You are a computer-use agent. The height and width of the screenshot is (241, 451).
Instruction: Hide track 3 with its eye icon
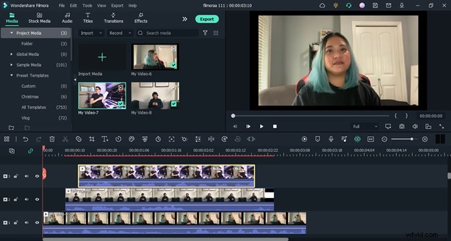(37, 176)
